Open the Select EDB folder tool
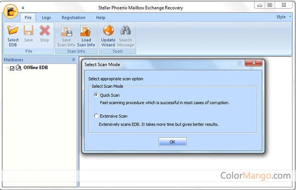This screenshot has width=296, height=190. 13,36
